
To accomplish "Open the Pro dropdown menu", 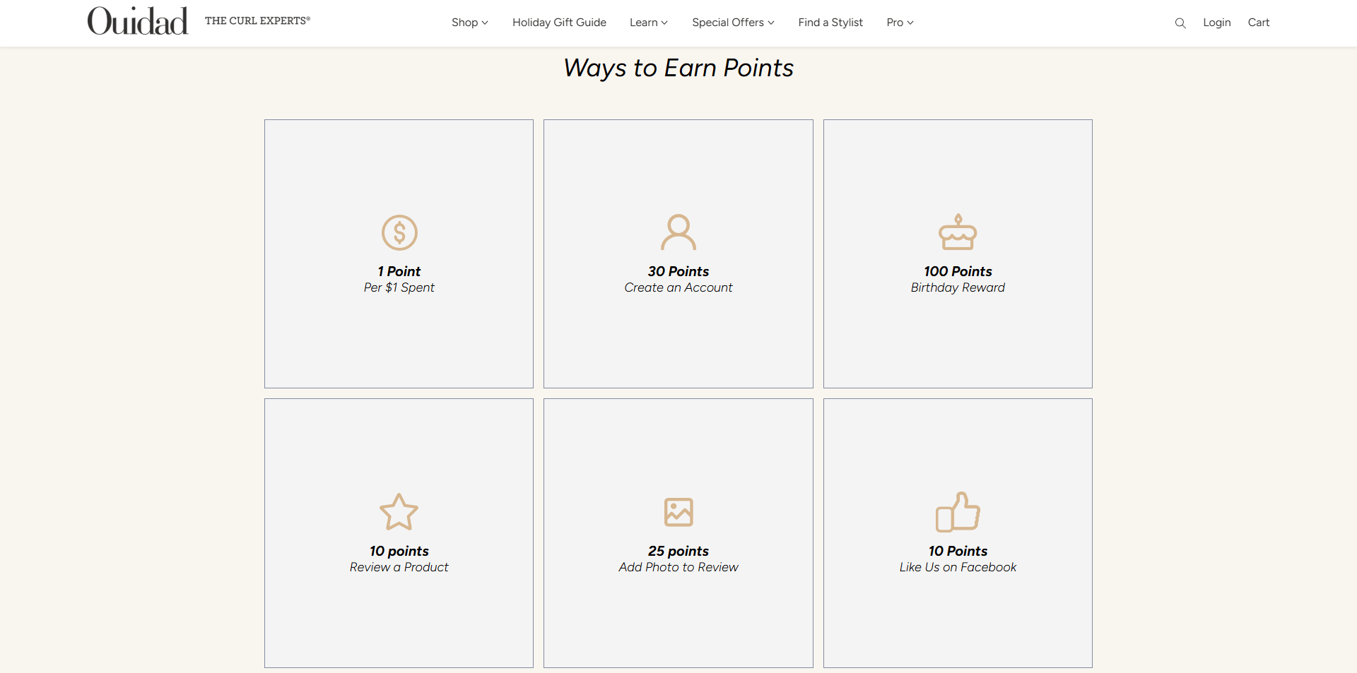I will coord(900,23).
